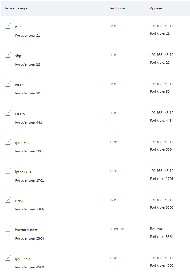Click the bureau distant rule name
190x277 pixels.
point(26,230)
